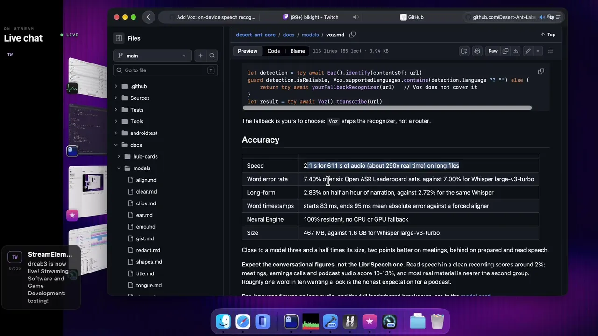Open tongue.md in the file tree

coord(149,285)
